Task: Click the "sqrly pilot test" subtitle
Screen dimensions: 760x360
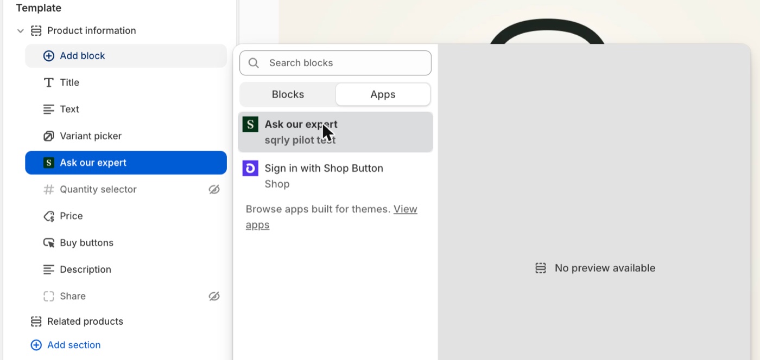Action: [x=300, y=140]
